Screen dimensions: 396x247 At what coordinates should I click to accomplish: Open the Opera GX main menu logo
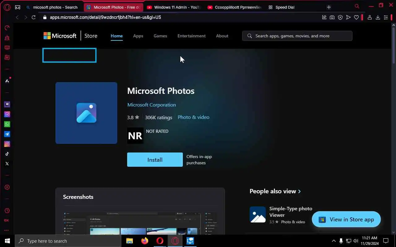(x=7, y=7)
